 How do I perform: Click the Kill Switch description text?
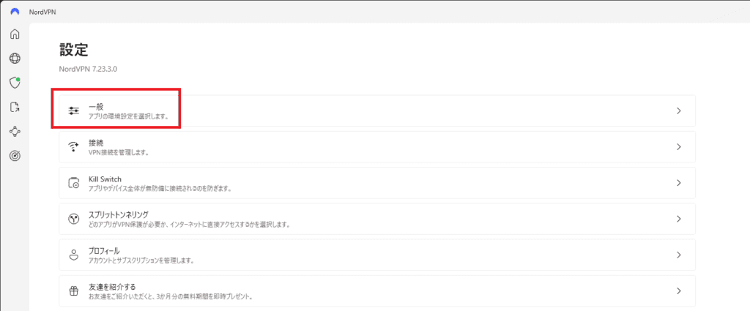tap(160, 188)
